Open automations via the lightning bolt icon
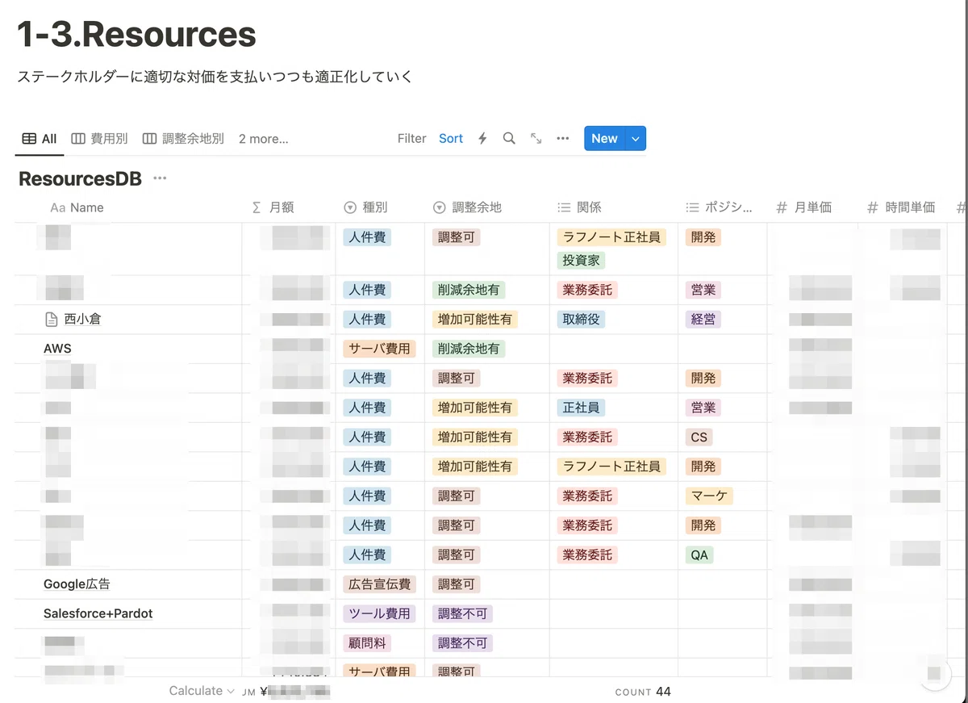 pyautogui.click(x=482, y=139)
